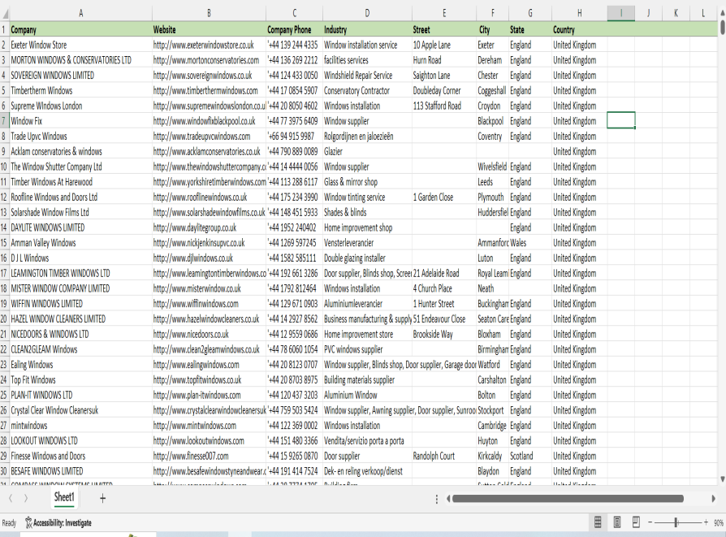Click the Company header cell

tap(80, 30)
